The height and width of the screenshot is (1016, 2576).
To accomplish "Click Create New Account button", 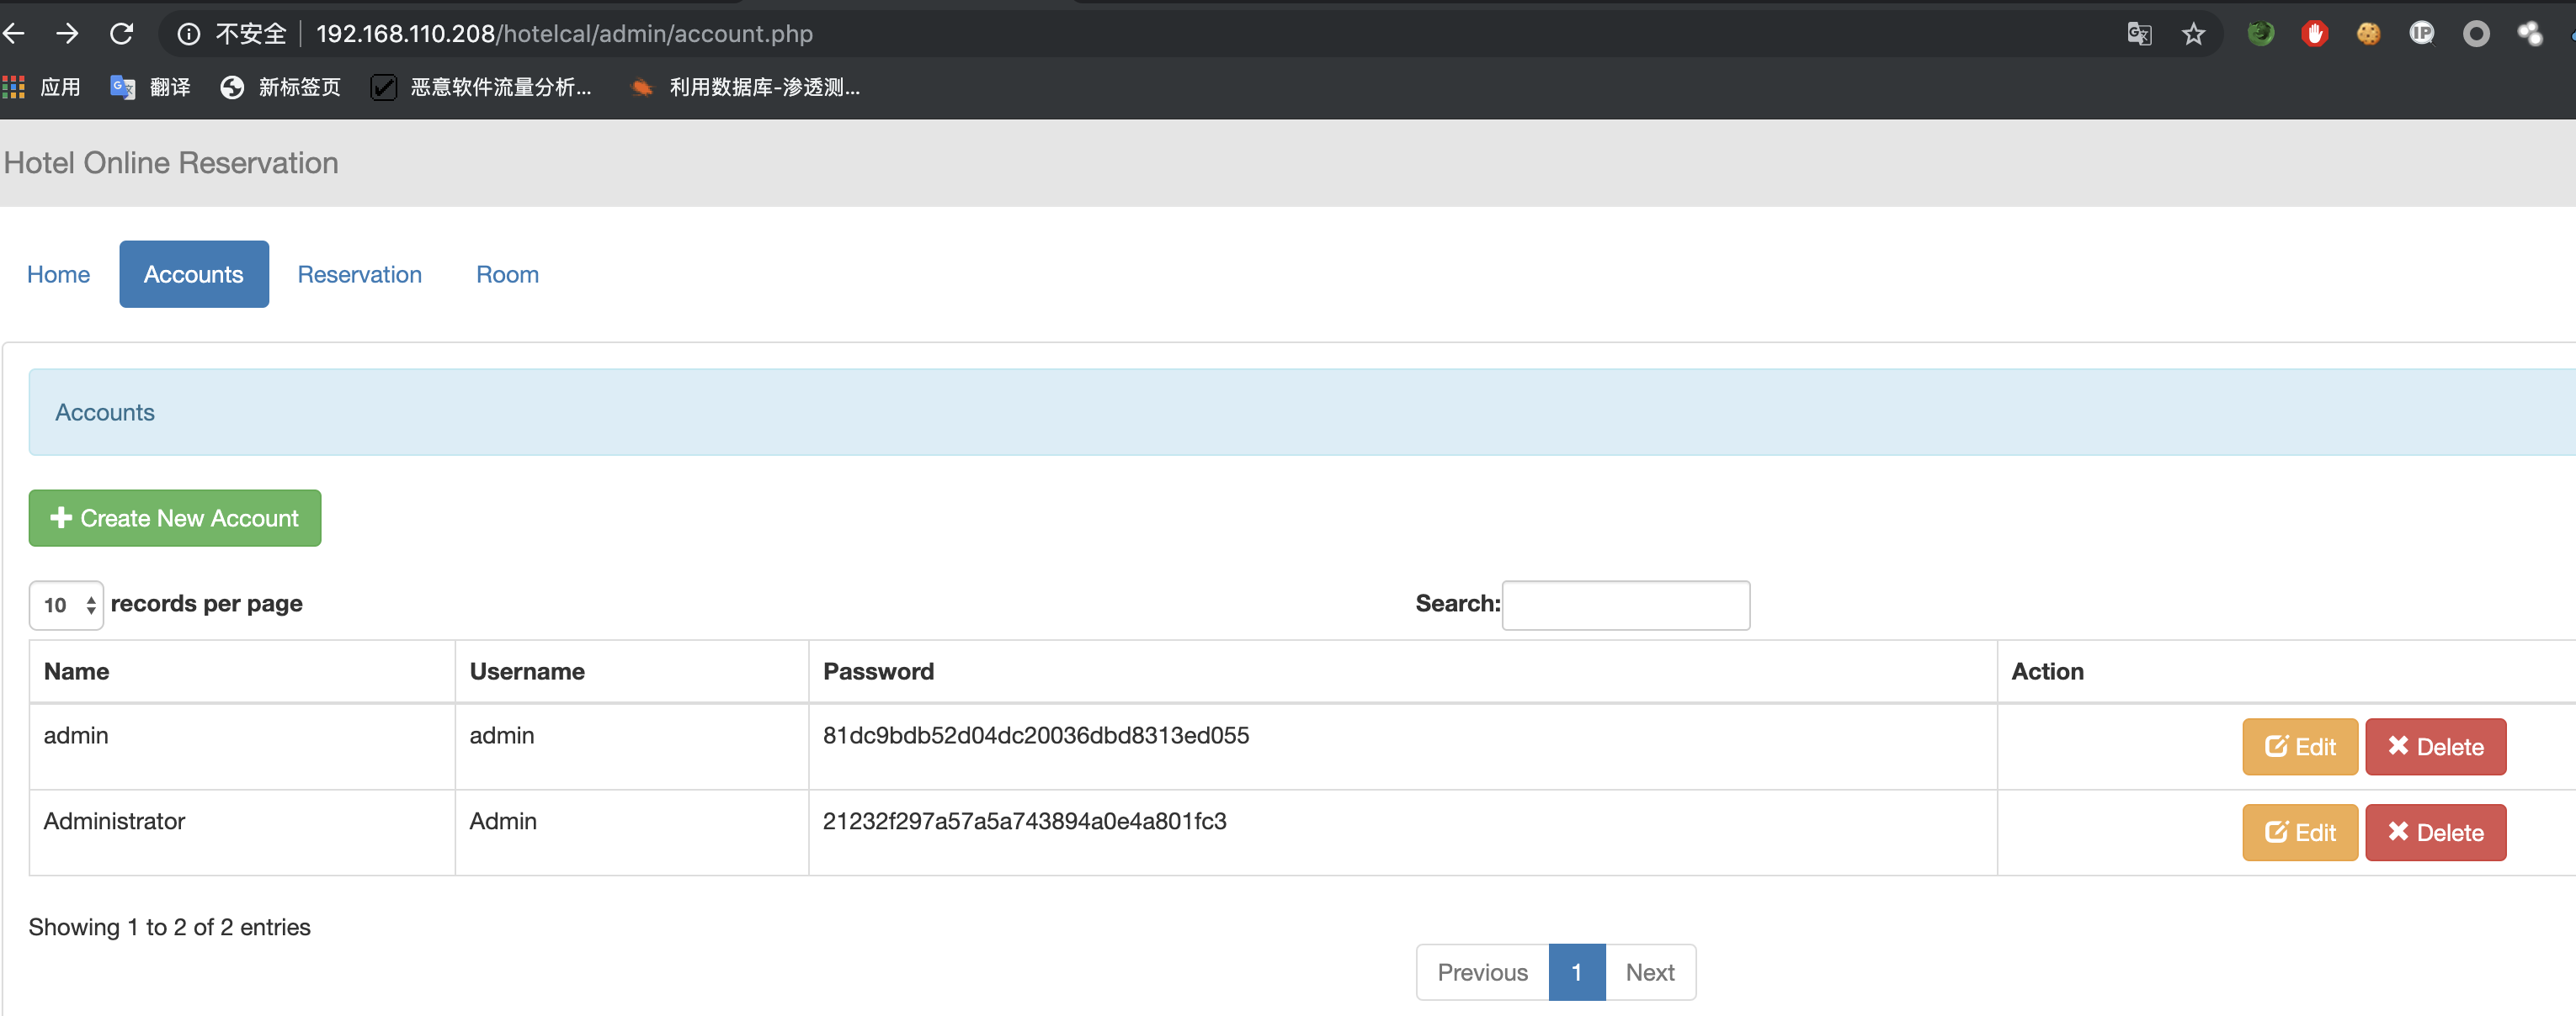I will click(x=175, y=517).
